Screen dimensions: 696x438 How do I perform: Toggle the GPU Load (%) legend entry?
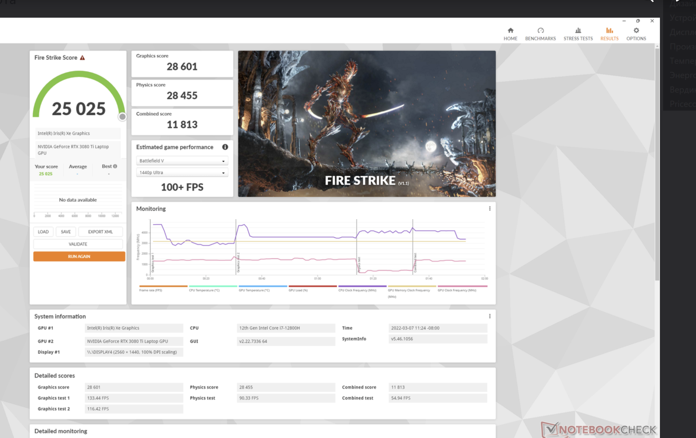(x=313, y=288)
